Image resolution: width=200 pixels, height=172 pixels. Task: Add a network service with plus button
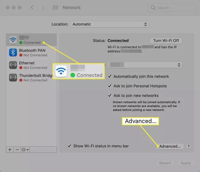coord(10,149)
